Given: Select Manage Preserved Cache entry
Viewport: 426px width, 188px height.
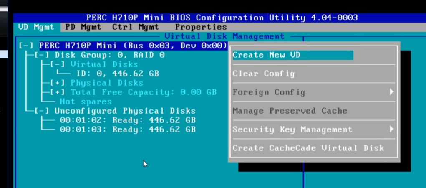Looking at the screenshot, I should 290,111.
